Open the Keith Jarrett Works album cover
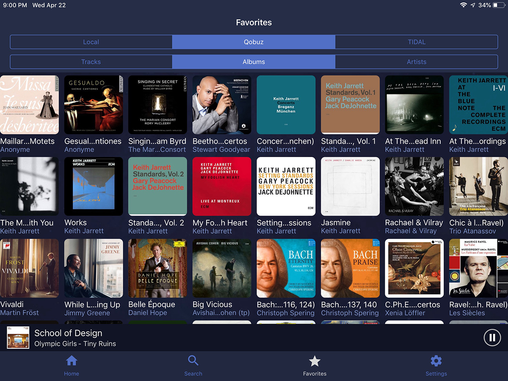 pyautogui.click(x=94, y=186)
